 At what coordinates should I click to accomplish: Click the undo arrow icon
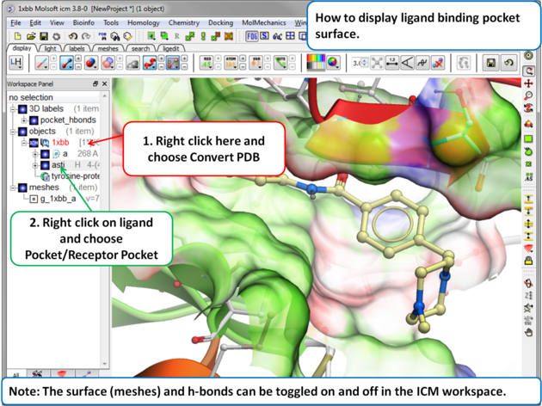pos(72,37)
